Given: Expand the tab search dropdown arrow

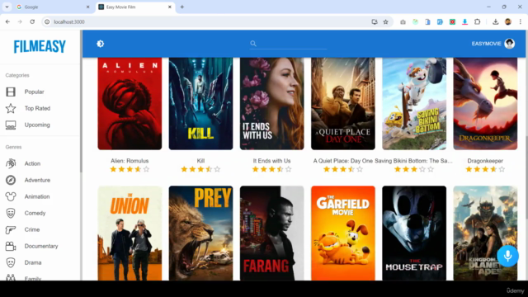Looking at the screenshot, I should click(7, 7).
